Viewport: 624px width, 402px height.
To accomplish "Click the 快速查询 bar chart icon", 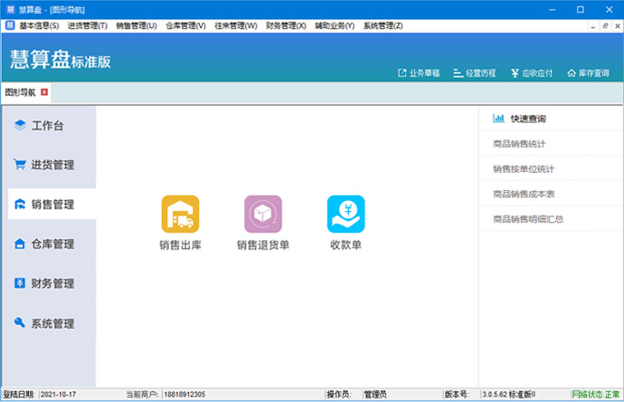I will click(498, 119).
